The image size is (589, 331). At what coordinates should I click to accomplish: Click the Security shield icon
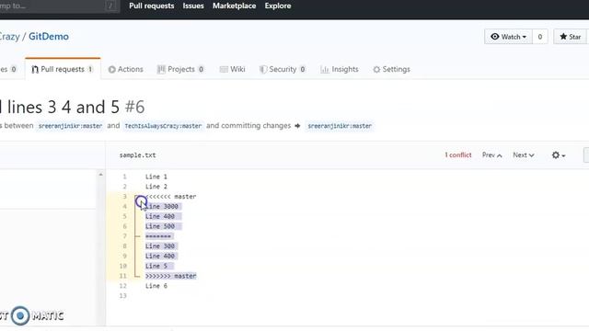(x=263, y=70)
